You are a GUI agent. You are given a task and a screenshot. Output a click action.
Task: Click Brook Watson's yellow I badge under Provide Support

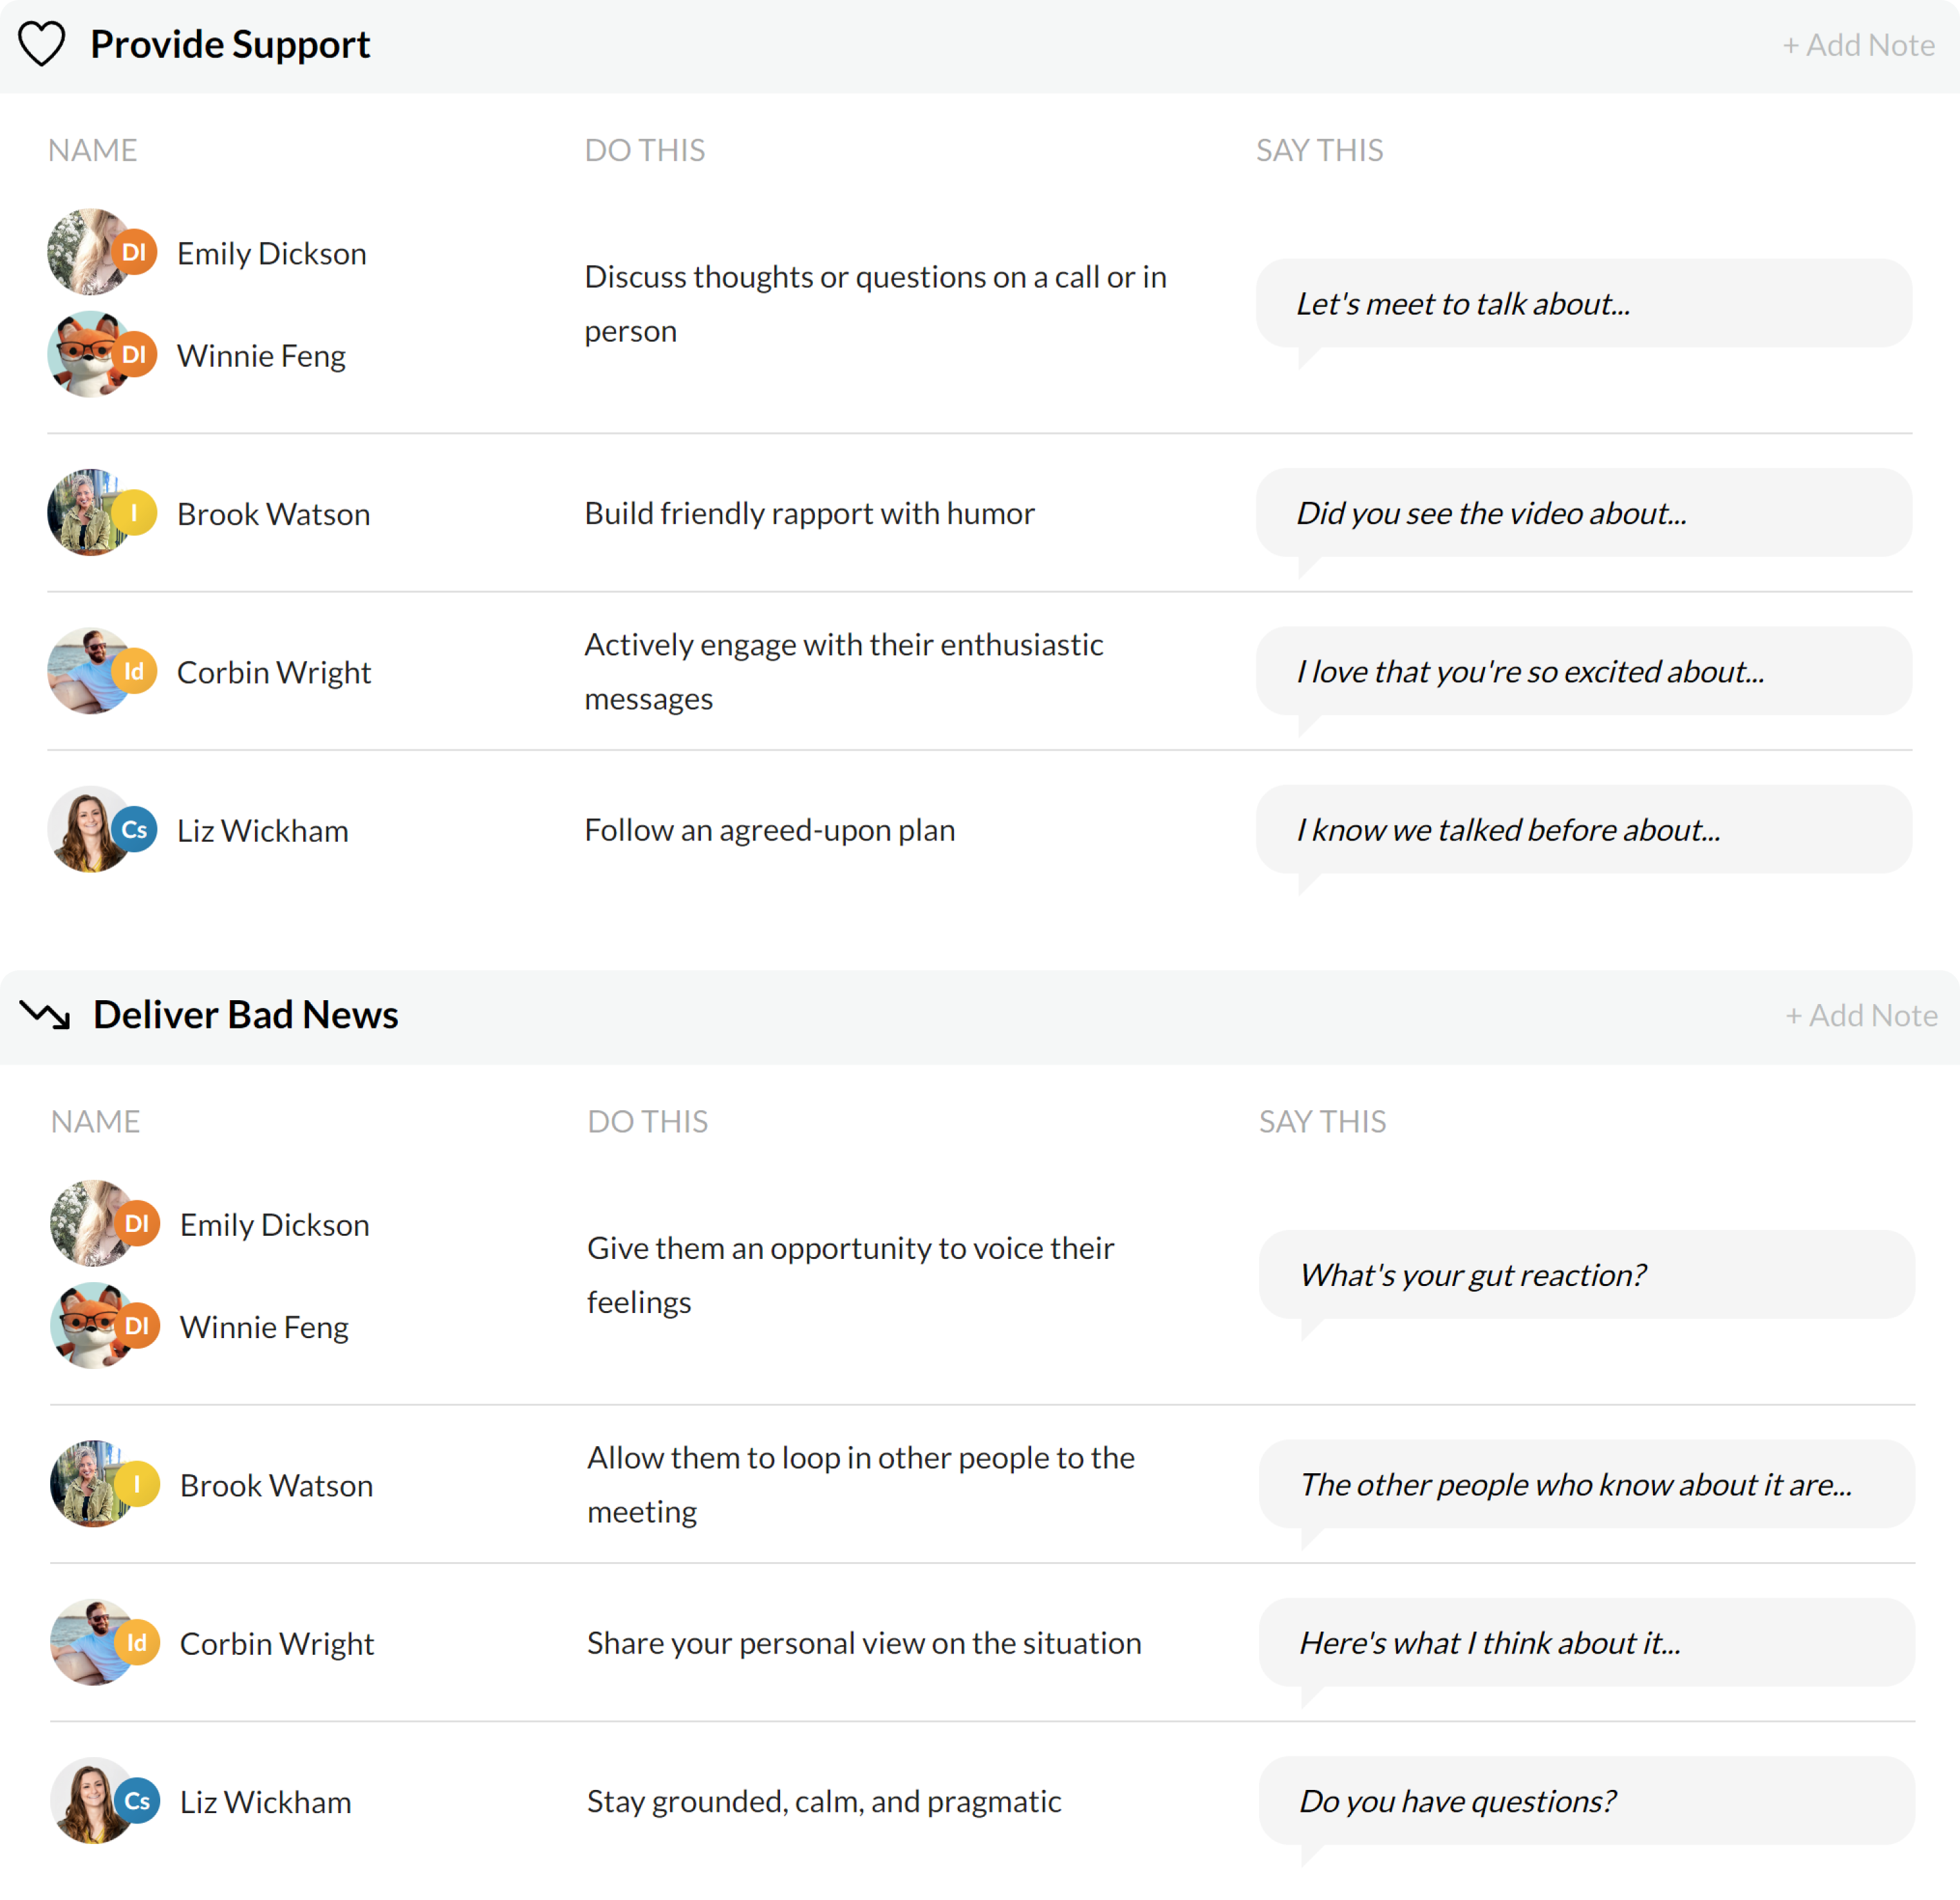(x=134, y=513)
